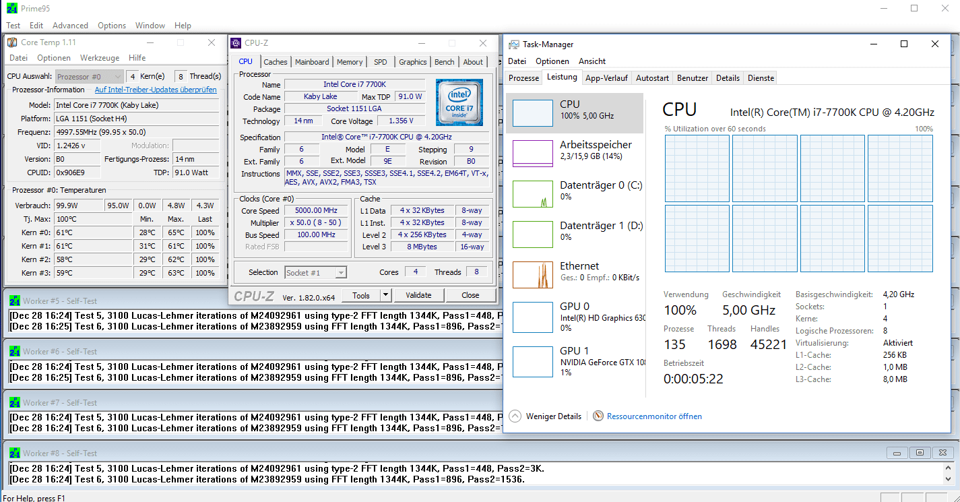Image resolution: width=960 pixels, height=502 pixels.
Task: Switch to the Benutzer tab
Action: [x=693, y=77]
